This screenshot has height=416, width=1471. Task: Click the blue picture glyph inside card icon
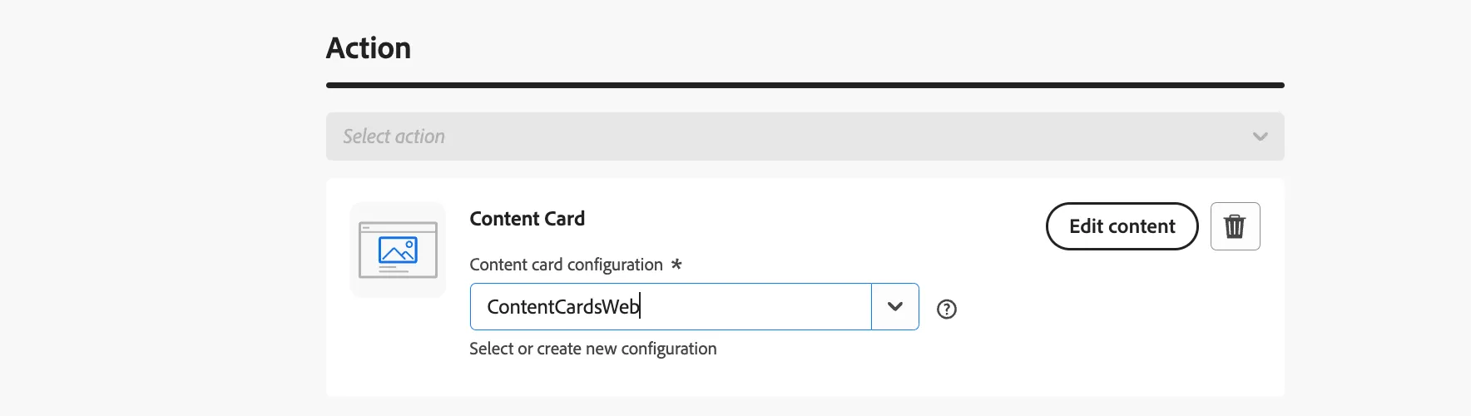[x=398, y=250]
